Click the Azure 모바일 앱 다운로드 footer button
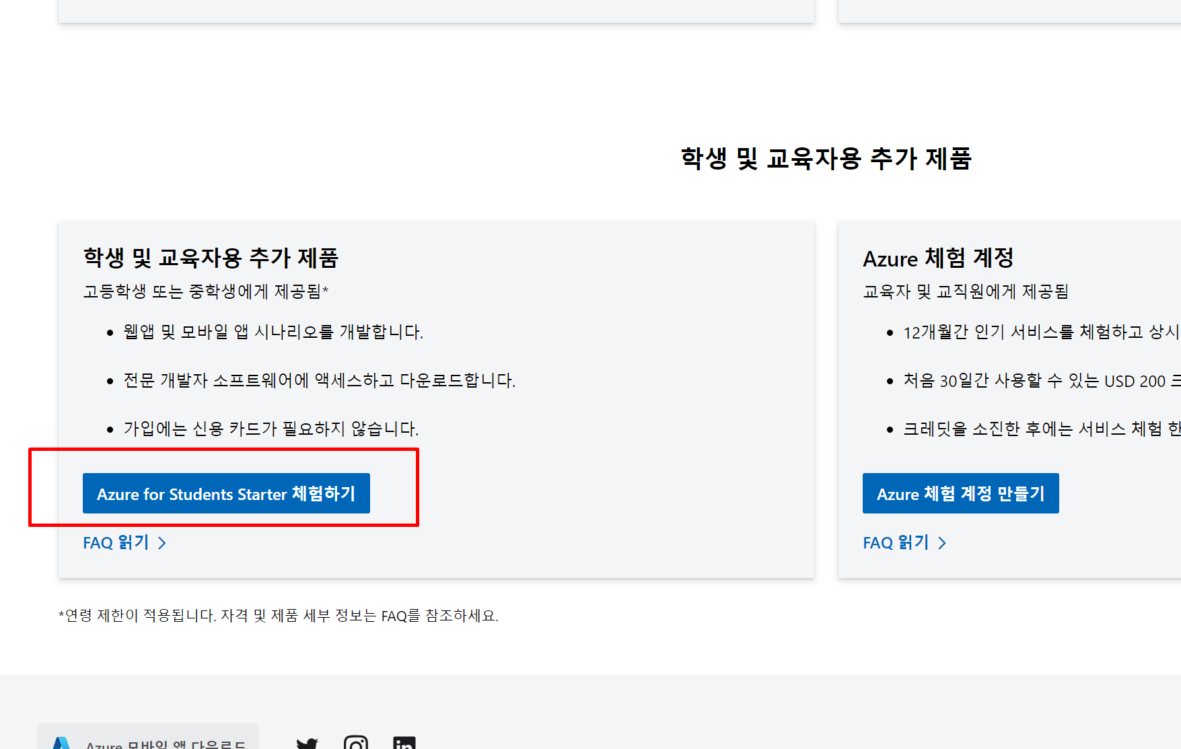 pos(148,737)
